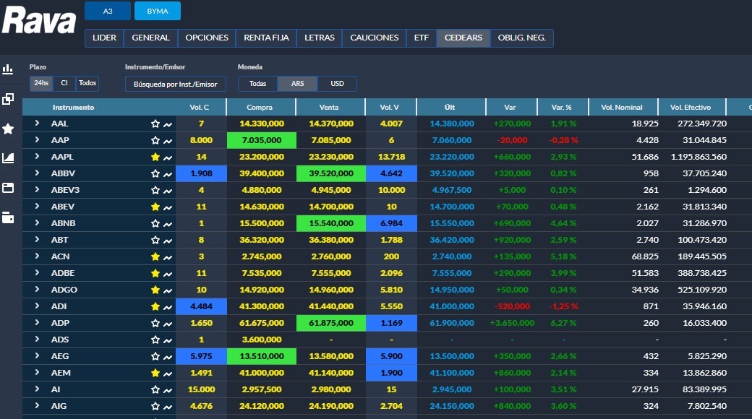Image resolution: width=752 pixels, height=419 pixels.
Task: Select the A3 market button
Action: click(x=108, y=11)
